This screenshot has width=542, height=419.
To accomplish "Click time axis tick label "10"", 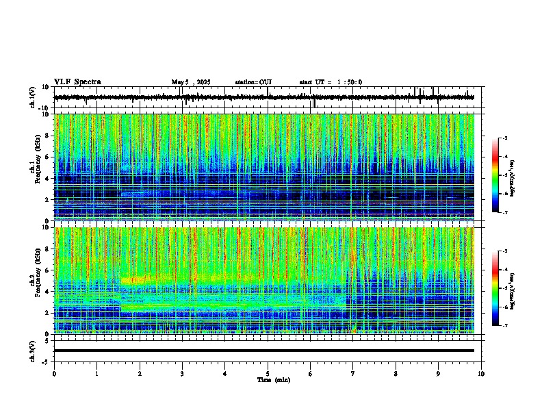I will coord(481,374).
